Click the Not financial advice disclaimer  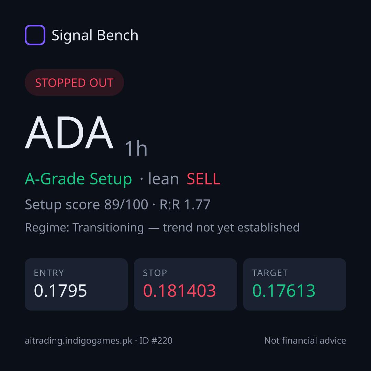(x=305, y=341)
